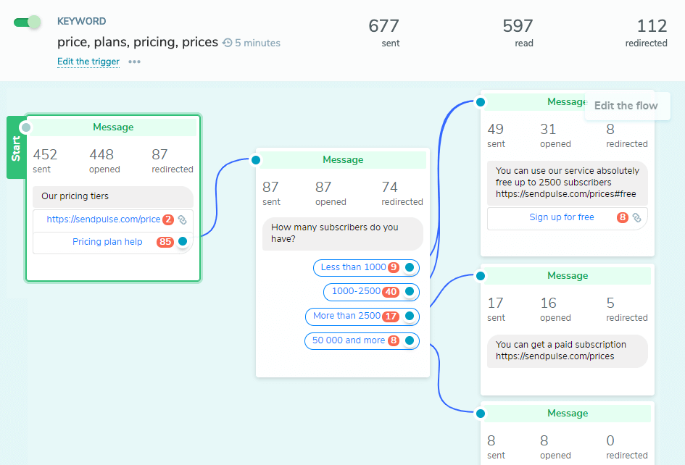Click link icon beside Sign up for free
The image size is (685, 465).
[x=636, y=217]
